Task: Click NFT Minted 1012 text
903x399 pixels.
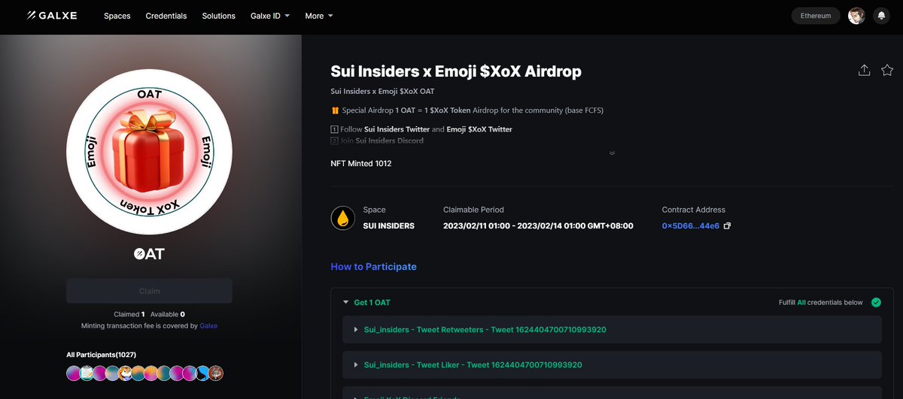Action: click(x=361, y=163)
